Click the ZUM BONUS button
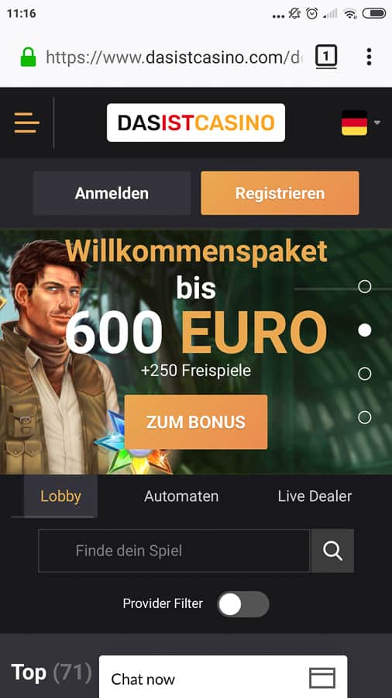 [x=196, y=422]
